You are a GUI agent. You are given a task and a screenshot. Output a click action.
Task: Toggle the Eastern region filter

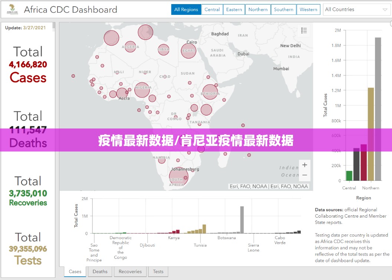[x=234, y=10]
